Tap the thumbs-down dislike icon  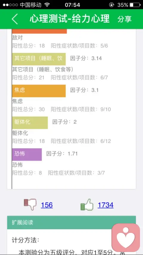pos(30,204)
